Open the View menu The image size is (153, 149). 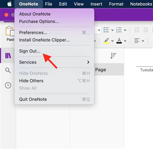[79, 4]
